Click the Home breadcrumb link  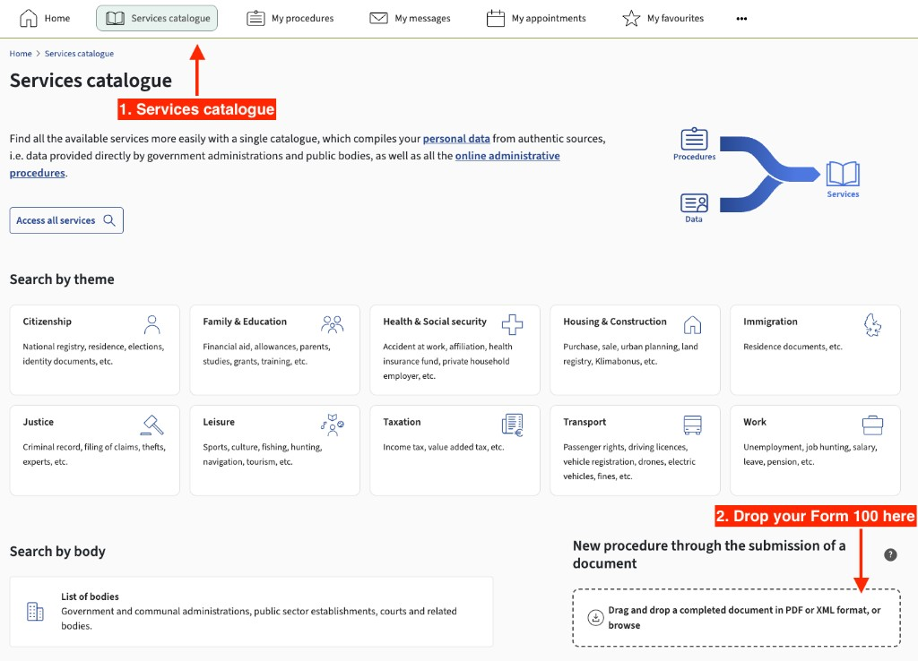[x=21, y=53]
